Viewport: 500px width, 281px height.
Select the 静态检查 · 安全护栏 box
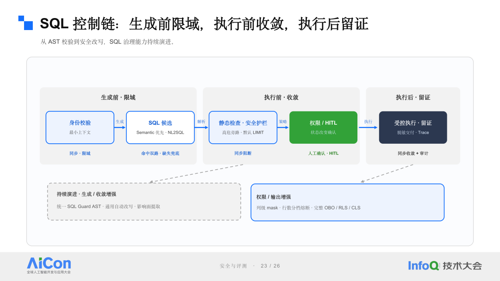[243, 127]
